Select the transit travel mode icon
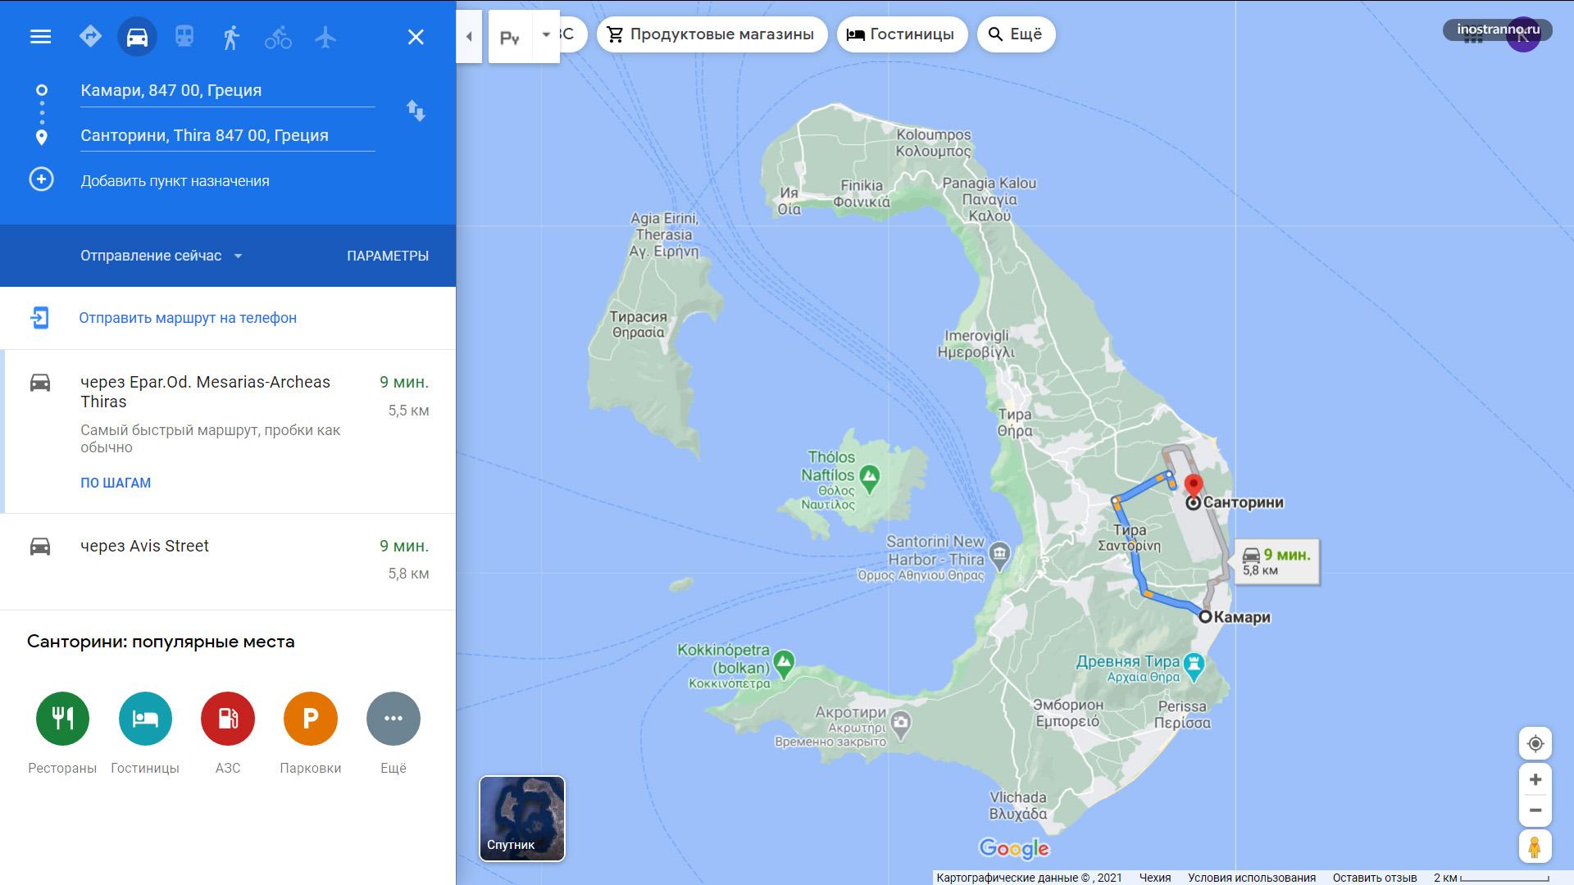Image resolution: width=1574 pixels, height=885 pixels. click(x=184, y=37)
